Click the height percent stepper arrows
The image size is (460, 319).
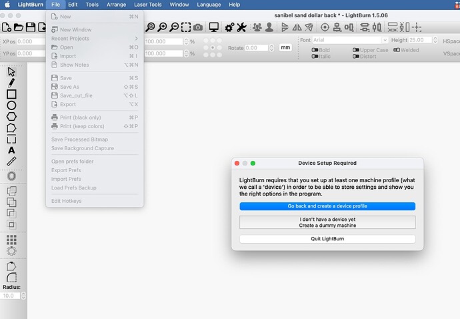coord(186,53)
